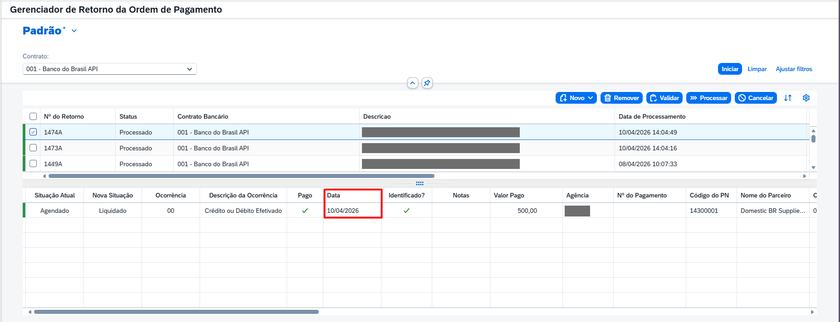Click processing date 10/04/2026 14:04:16

tap(648, 148)
